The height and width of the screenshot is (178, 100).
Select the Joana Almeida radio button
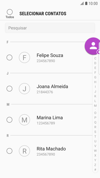pyautogui.click(x=9, y=89)
